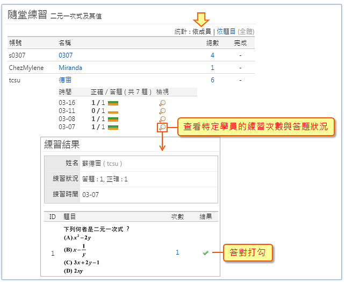Viewport: 345px width, 282px height.
Task: Click the 答對打勾 callout label
Action: point(248,252)
